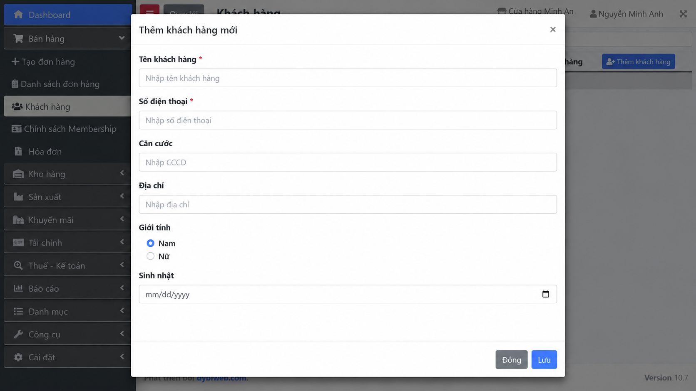Expand the Báo cáo menu chevron
The image size is (696, 391).
tap(122, 288)
